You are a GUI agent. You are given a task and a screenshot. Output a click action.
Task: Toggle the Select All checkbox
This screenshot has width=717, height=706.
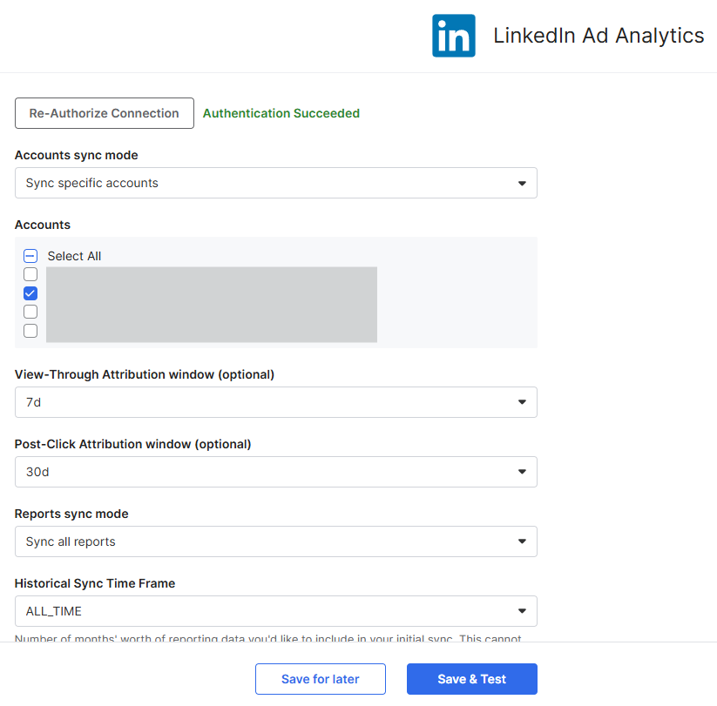click(x=30, y=256)
